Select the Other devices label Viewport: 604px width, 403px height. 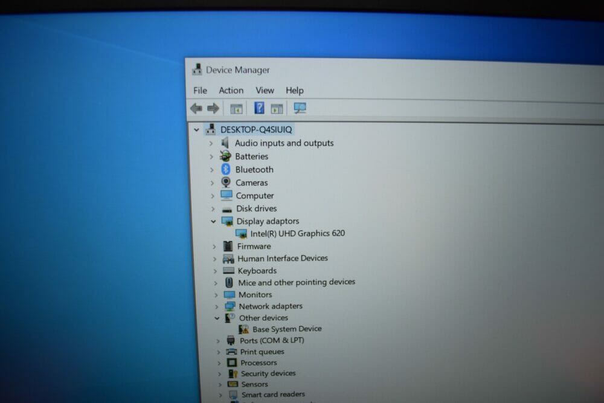pos(263,318)
